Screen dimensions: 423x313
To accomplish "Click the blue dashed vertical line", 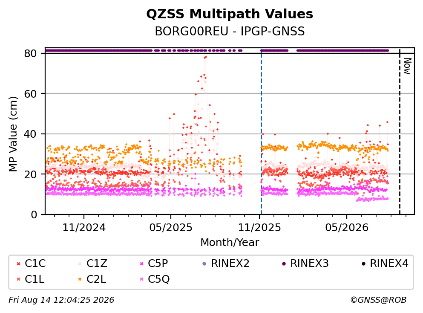I will pyautogui.click(x=261, y=132).
